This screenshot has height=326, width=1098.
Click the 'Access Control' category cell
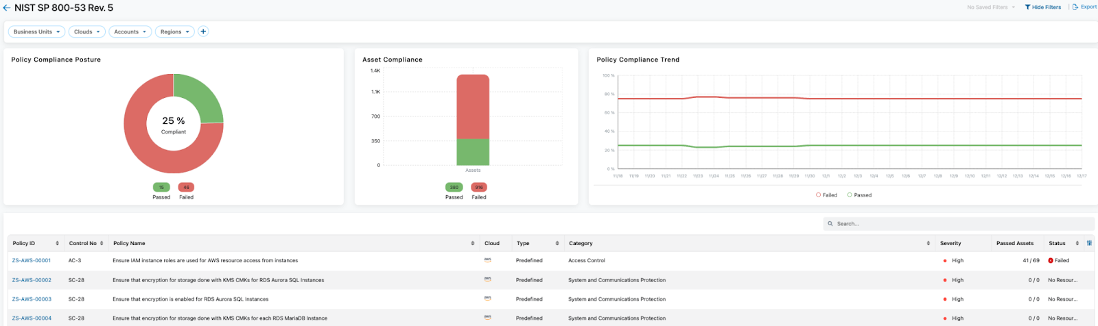(x=587, y=261)
